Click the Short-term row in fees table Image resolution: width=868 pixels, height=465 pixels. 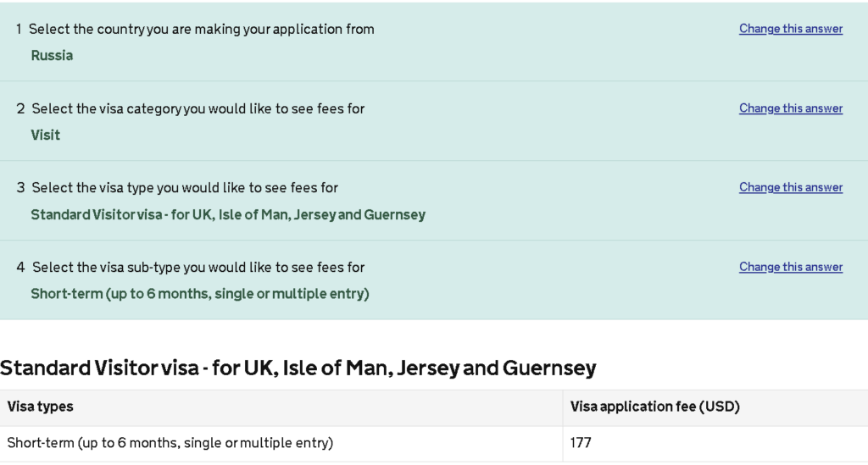pyautogui.click(x=170, y=442)
